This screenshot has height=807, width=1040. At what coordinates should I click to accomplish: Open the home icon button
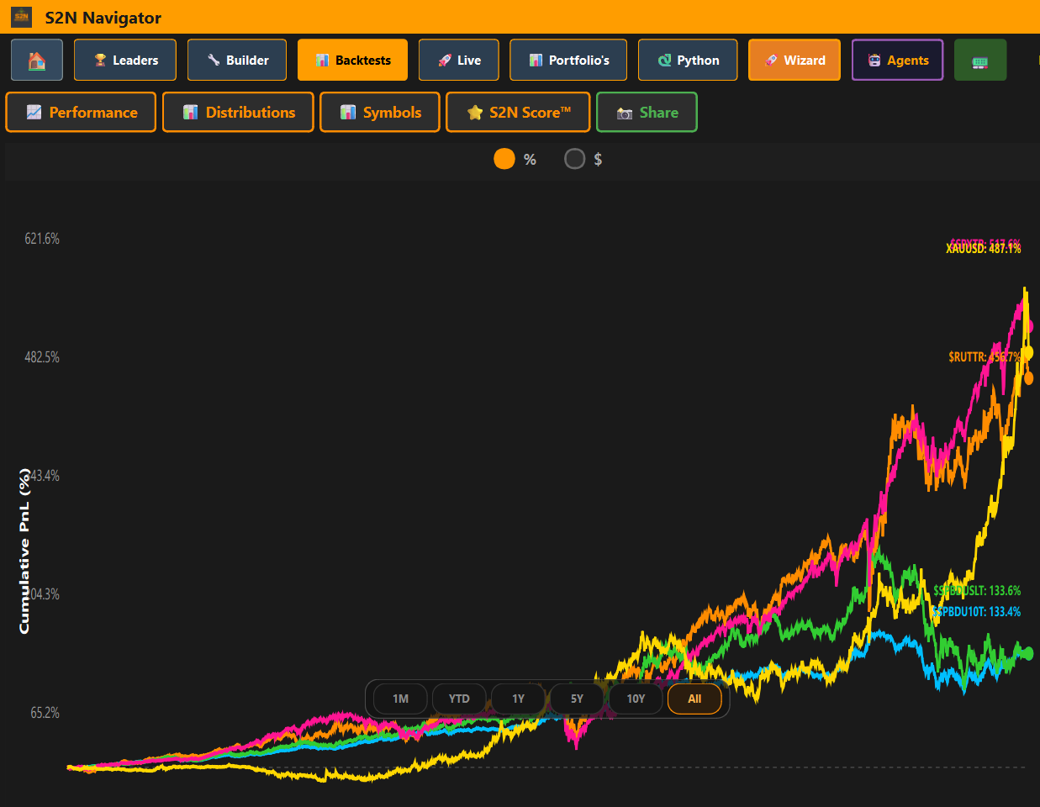(x=37, y=61)
